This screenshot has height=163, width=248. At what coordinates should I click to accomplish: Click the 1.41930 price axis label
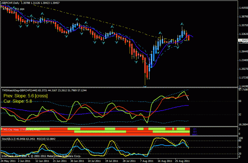(243, 8)
